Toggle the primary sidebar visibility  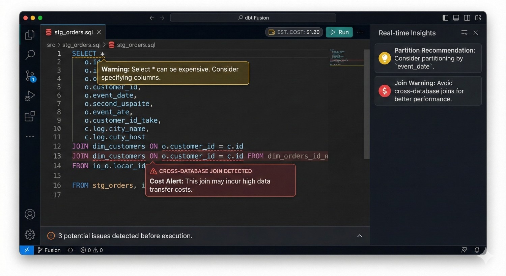coord(445,18)
